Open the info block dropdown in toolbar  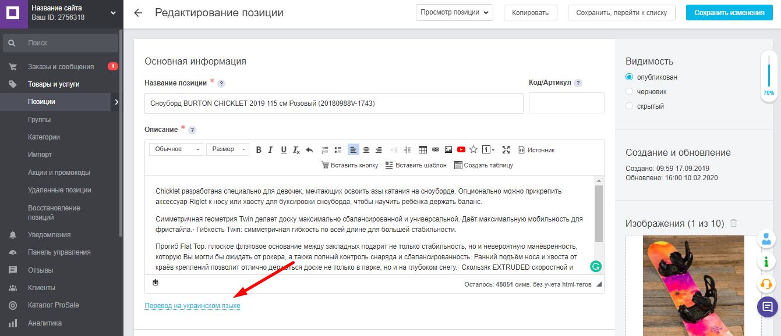click(489, 149)
